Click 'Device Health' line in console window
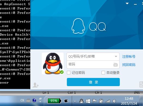 click(15, 35)
